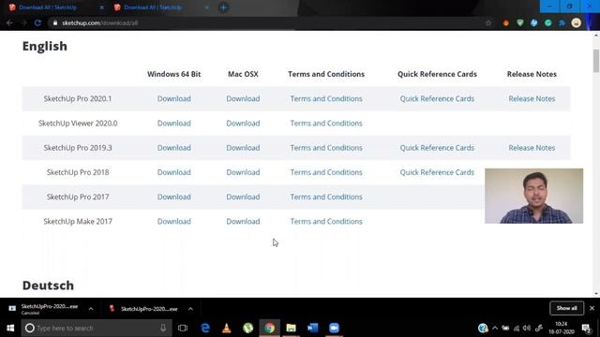
Task: Download SketchUp Pro 2020.1 for Windows 64 Bit
Action: [174, 98]
